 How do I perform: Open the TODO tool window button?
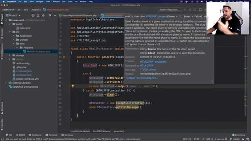pyautogui.click(x=20, y=135)
